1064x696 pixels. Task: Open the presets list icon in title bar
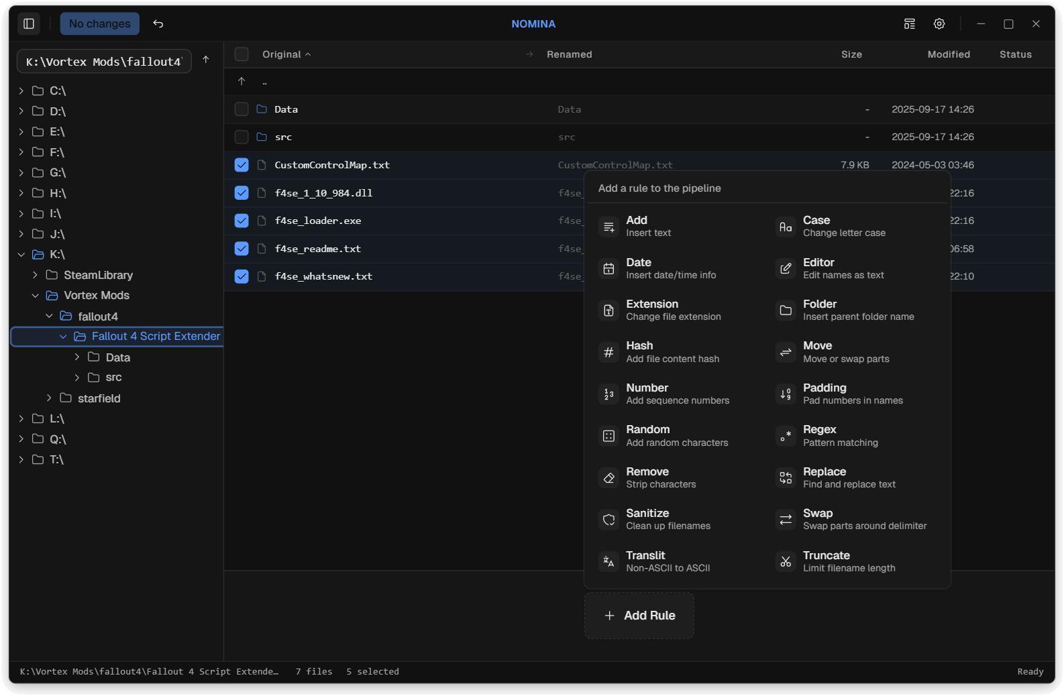(x=909, y=24)
